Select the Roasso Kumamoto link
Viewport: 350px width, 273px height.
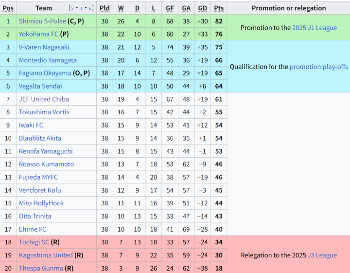(x=47, y=164)
